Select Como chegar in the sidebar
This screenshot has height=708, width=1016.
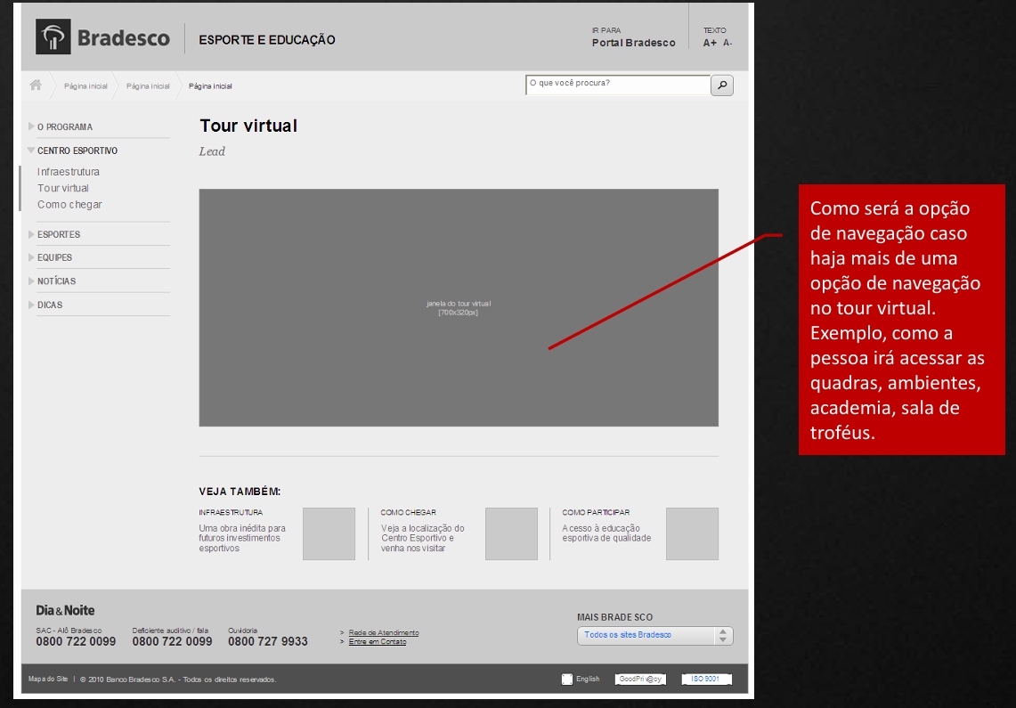[69, 205]
